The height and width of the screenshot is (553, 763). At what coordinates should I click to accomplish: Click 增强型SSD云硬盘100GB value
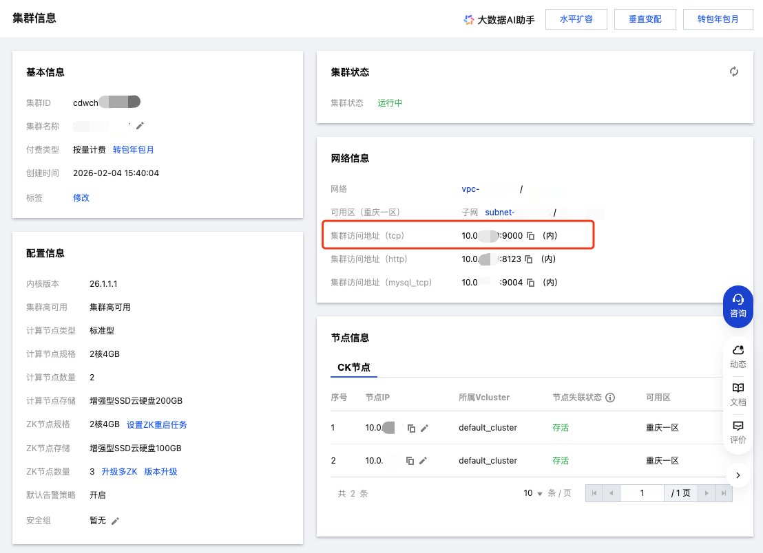pyautogui.click(x=135, y=448)
